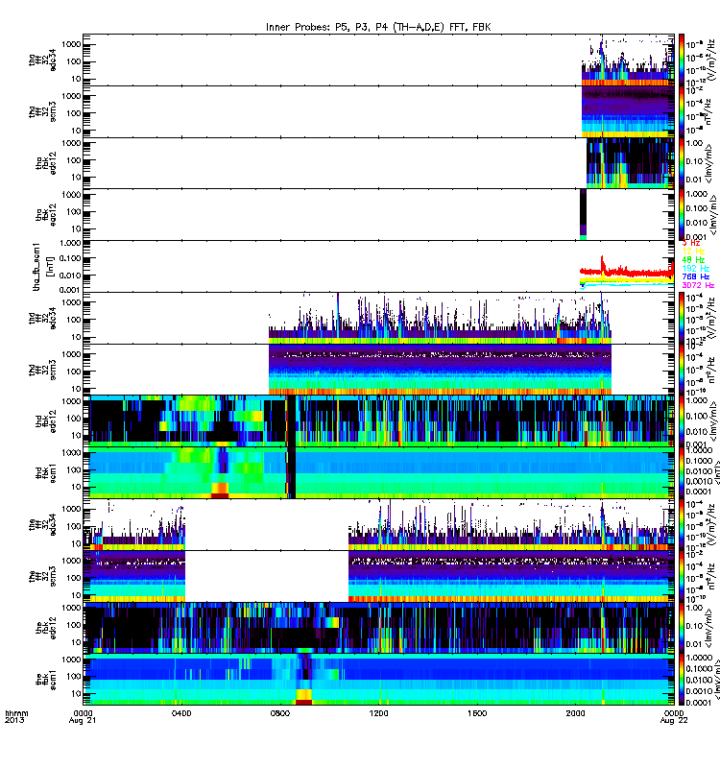
Task: Click the cyan '192 Hz' legend entry
Action: tap(695, 269)
